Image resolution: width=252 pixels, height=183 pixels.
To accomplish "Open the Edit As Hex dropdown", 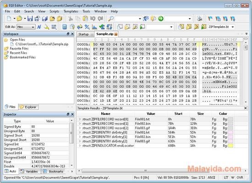I will (26, 27).
